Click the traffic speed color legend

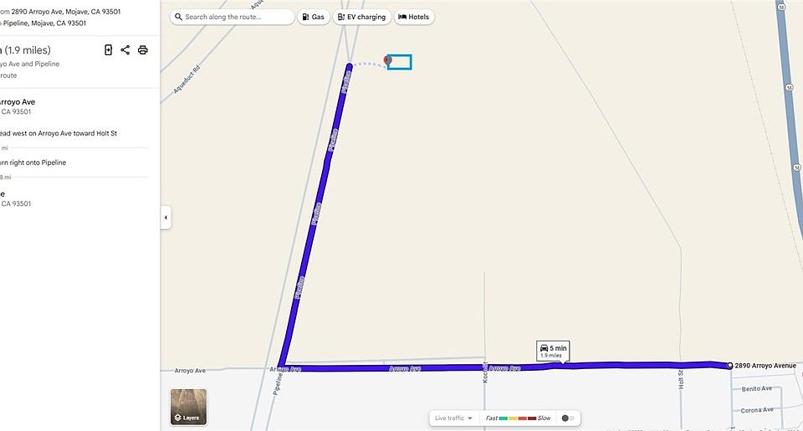pyautogui.click(x=518, y=418)
